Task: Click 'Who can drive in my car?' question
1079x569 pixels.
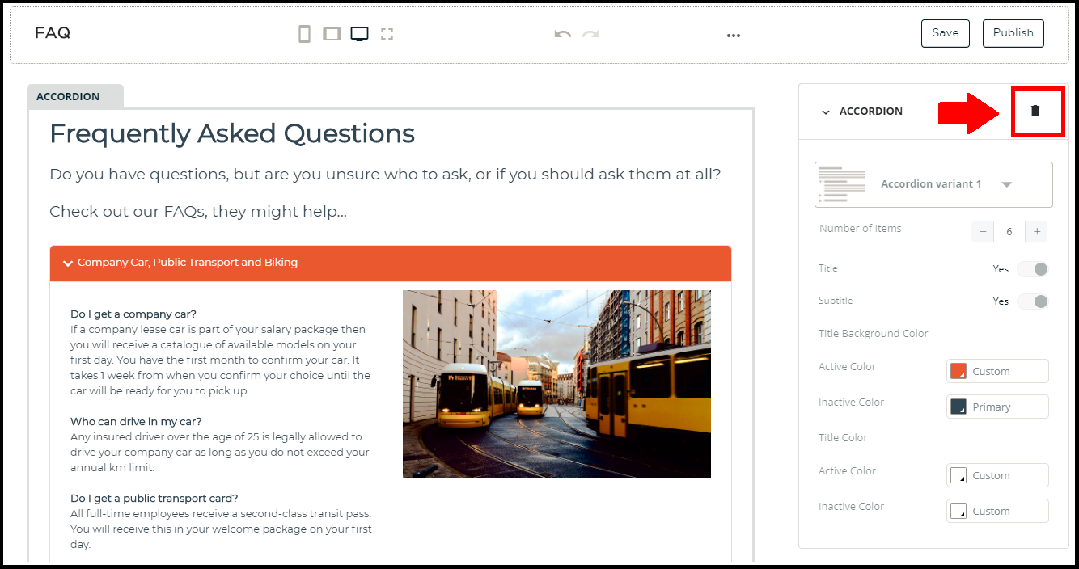Action: (136, 422)
